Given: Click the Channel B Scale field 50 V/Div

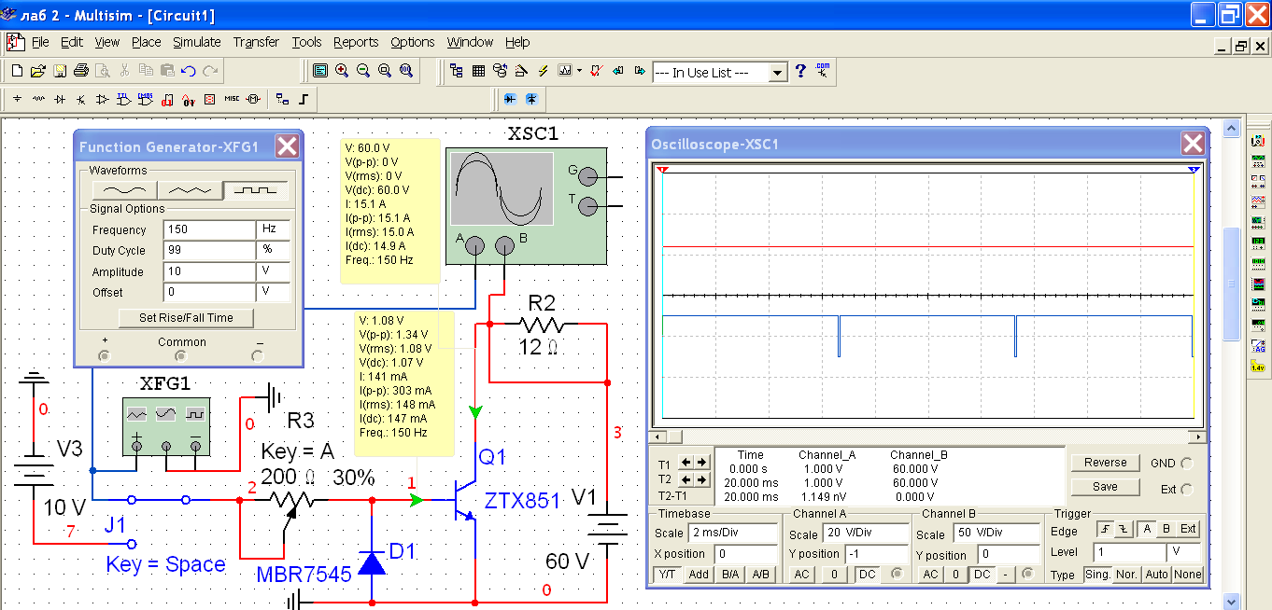Looking at the screenshot, I should tap(995, 534).
